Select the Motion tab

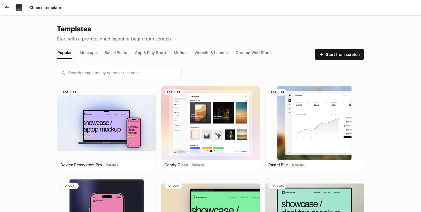[x=180, y=53]
